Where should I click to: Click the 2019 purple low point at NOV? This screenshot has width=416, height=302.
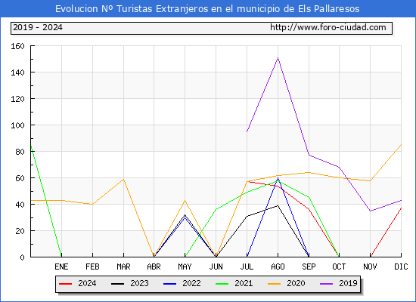(x=370, y=211)
